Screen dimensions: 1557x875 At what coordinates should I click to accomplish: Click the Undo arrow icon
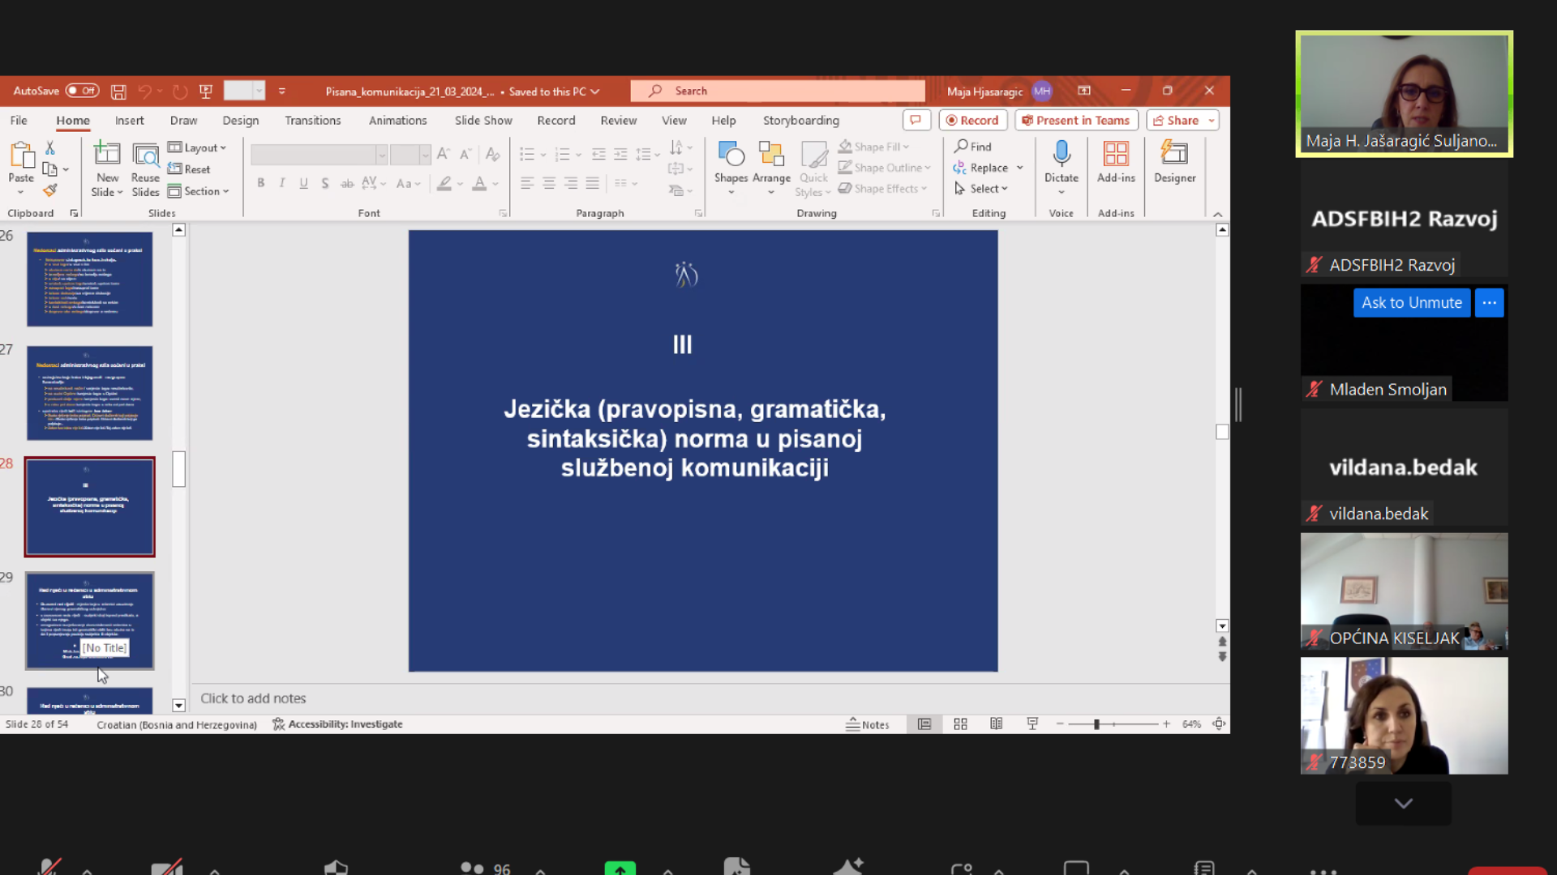coord(145,92)
